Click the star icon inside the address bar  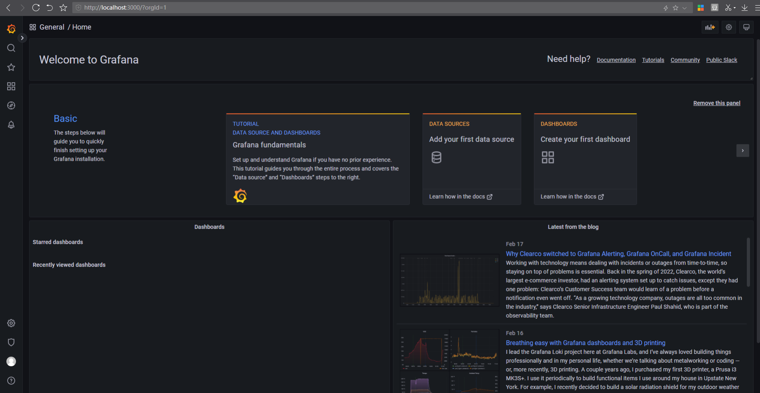click(675, 8)
